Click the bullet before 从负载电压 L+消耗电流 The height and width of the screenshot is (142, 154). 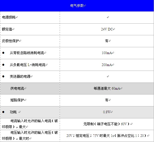[x=3, y=65]
